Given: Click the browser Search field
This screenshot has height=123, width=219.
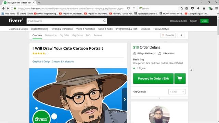Looking at the screenshot, I should 158,8.
